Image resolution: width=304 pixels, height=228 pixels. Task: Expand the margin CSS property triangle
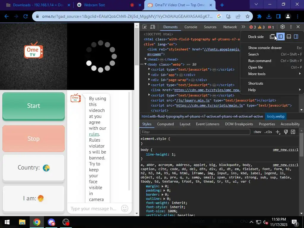(x=163, y=186)
